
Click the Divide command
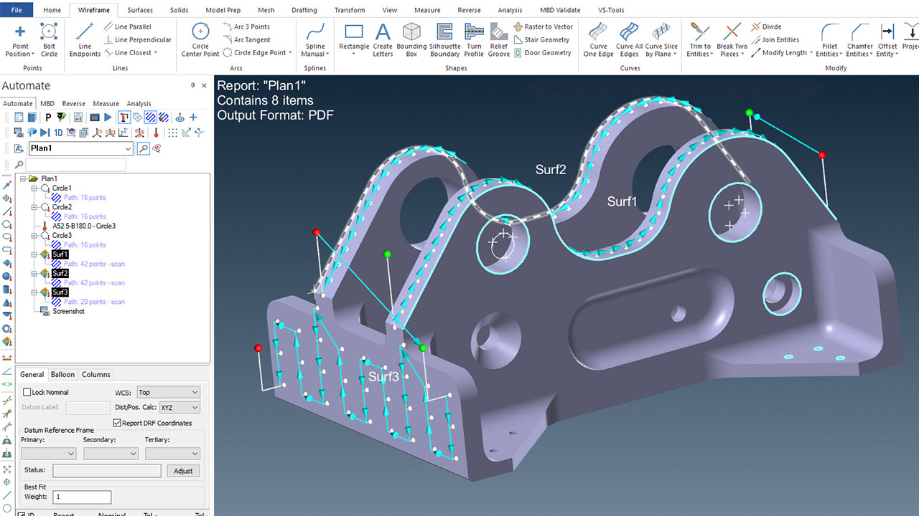click(x=766, y=27)
